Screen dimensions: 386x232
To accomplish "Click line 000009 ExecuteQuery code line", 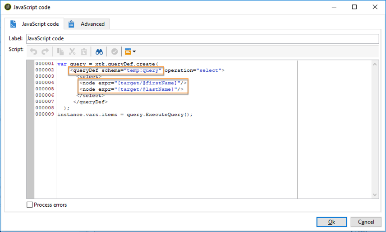I will click(x=125, y=115).
